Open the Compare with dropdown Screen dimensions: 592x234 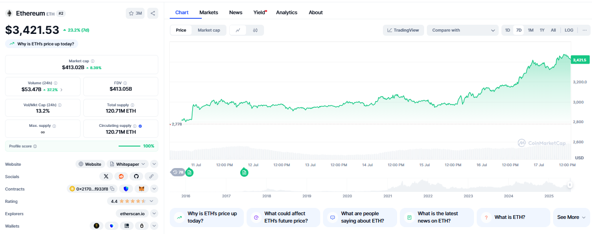tap(463, 30)
